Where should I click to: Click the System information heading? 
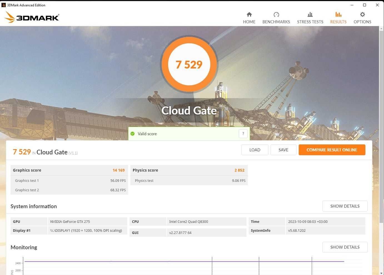(34, 206)
